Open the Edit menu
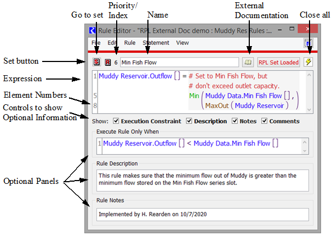 [112, 43]
